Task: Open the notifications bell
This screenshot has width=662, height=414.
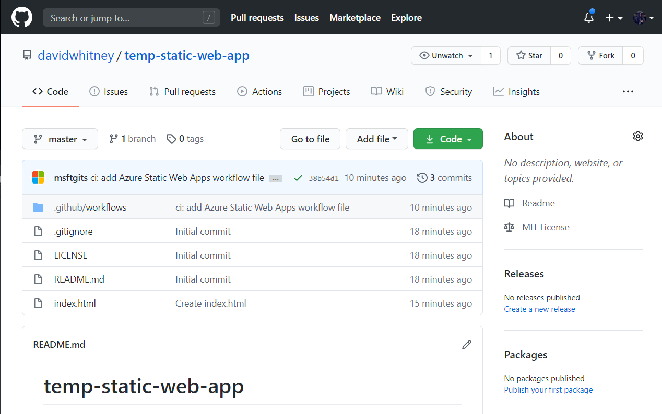Action: pyautogui.click(x=589, y=17)
